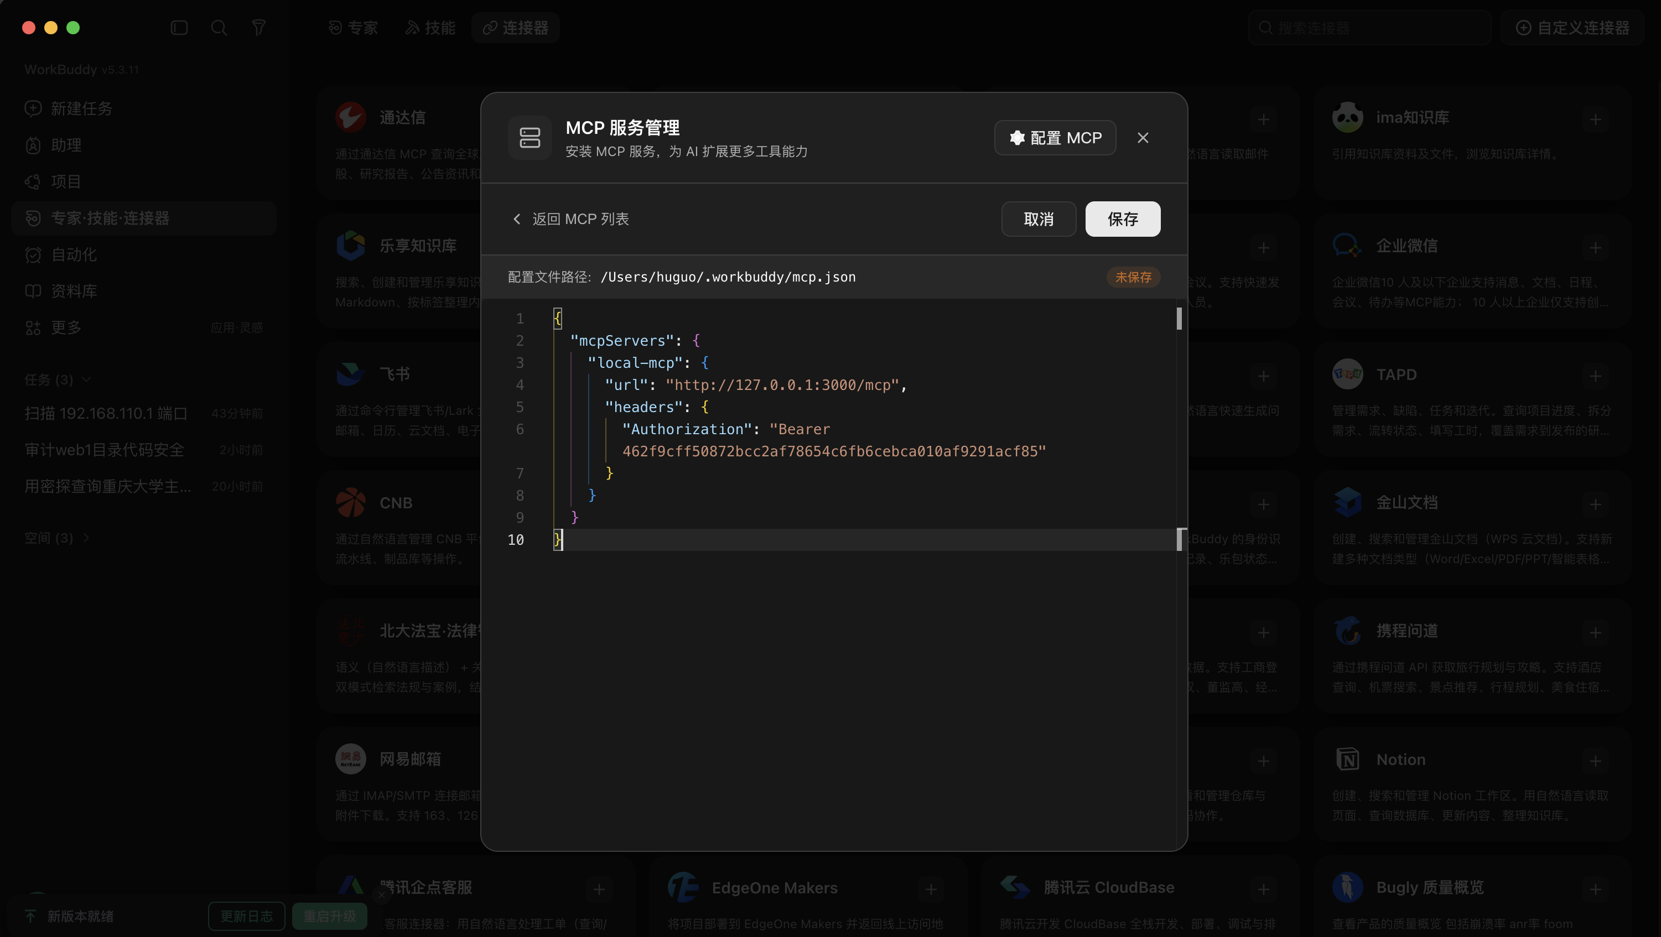This screenshot has height=937, width=1661.
Task: Click the url value http://127.0.0.1:3000/mcp
Action: coord(782,385)
